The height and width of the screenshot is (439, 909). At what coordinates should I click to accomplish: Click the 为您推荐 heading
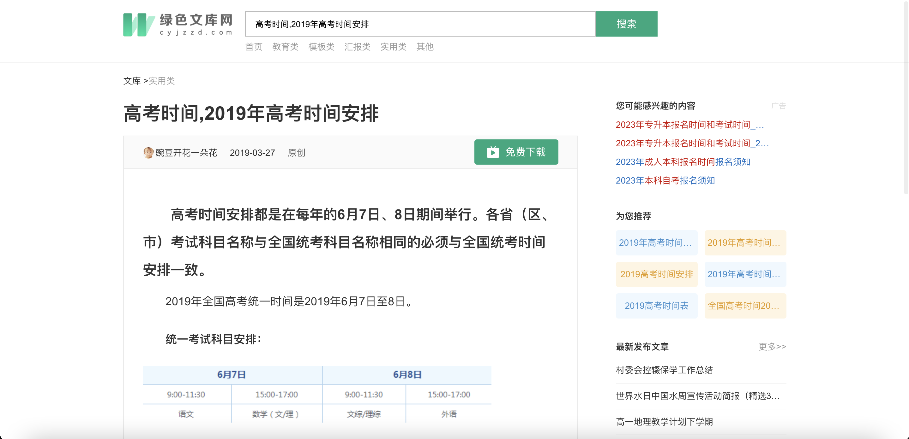(633, 216)
